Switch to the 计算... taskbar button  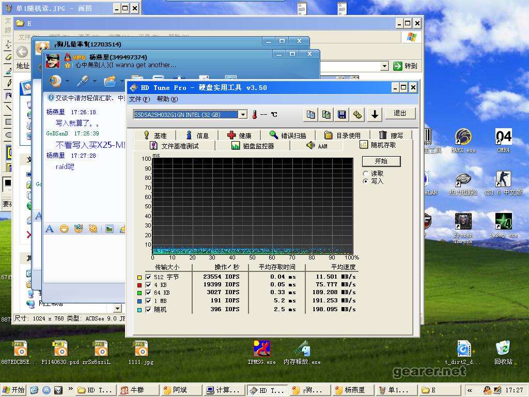(x=223, y=390)
